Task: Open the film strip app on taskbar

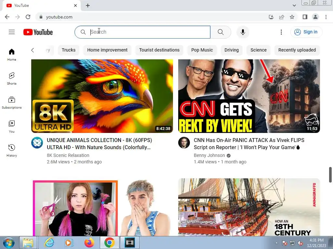Action: (x=129, y=243)
